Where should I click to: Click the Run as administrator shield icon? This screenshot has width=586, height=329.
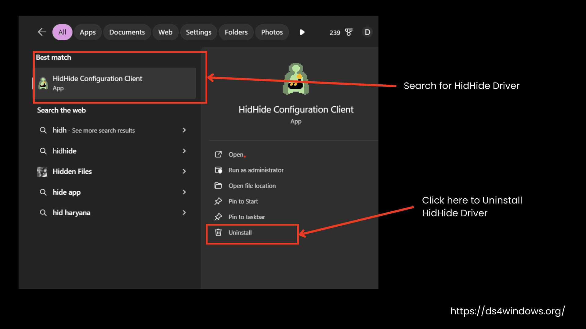click(x=218, y=170)
